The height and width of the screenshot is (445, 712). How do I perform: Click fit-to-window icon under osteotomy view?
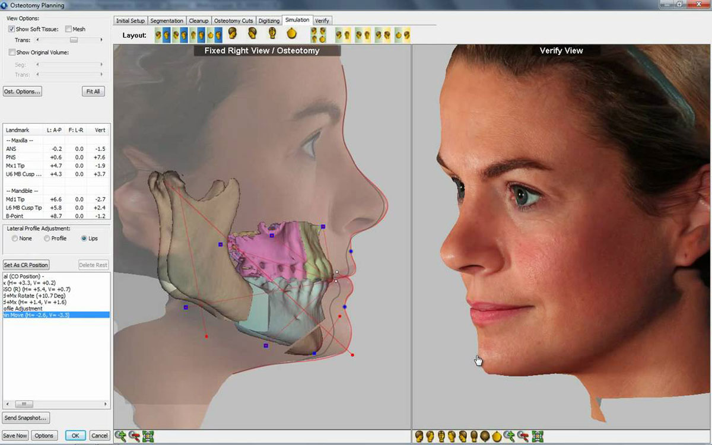148,436
